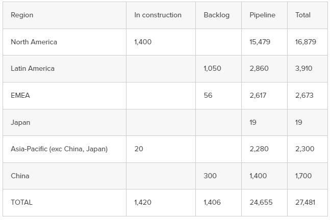Select the grand total value 27,481
The width and height of the screenshot is (330, 220).
coord(305,202)
